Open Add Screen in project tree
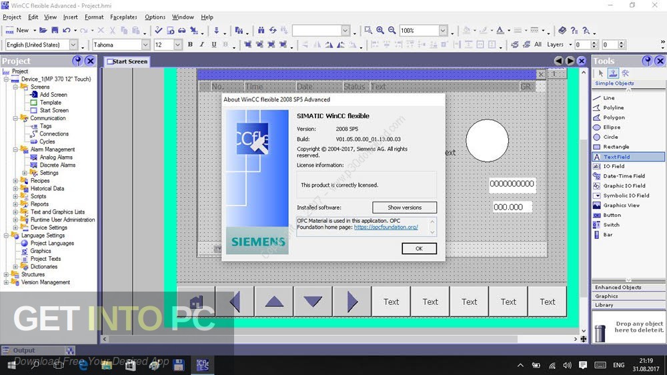 pos(53,95)
